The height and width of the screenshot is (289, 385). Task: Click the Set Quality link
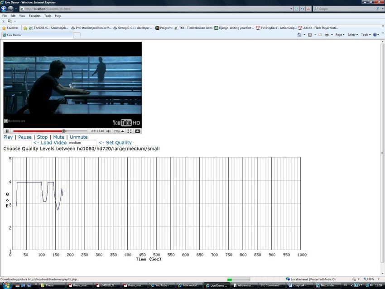tap(115, 143)
